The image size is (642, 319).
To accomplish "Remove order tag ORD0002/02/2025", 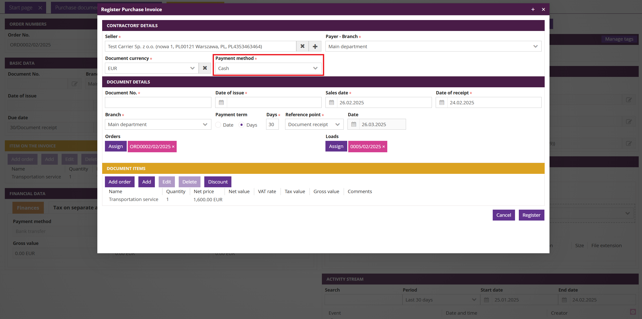I will tap(173, 147).
